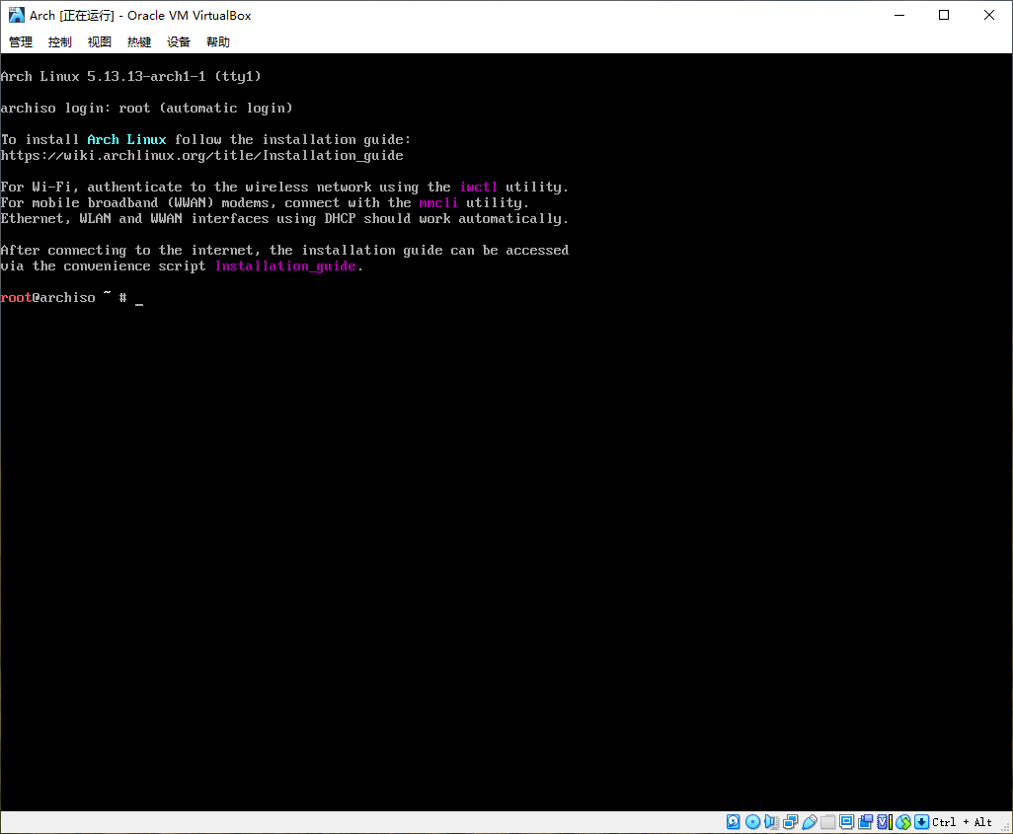Open the 热键 menu
Viewport: 1013px width, 834px height.
point(138,41)
